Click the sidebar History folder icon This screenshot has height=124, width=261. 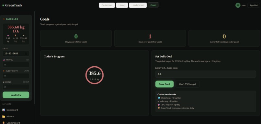pyautogui.click(x=4, y=116)
